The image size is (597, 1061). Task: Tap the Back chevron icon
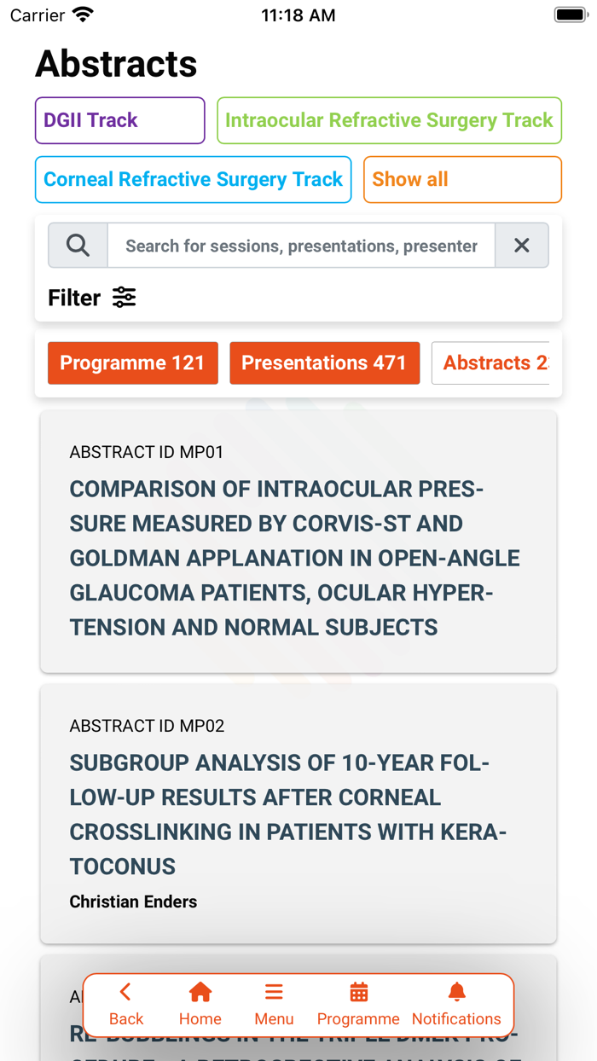coord(125,992)
